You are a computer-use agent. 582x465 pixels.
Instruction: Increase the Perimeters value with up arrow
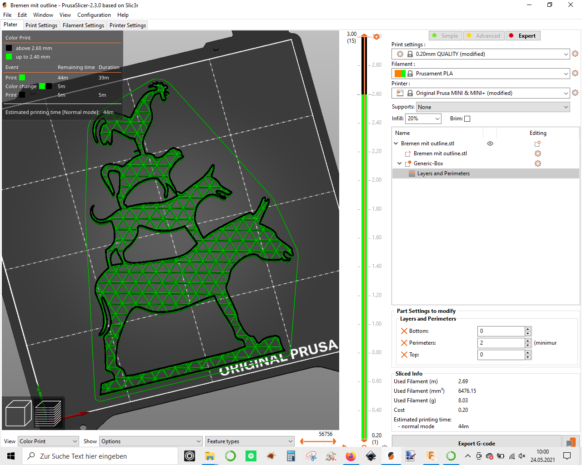pyautogui.click(x=528, y=341)
